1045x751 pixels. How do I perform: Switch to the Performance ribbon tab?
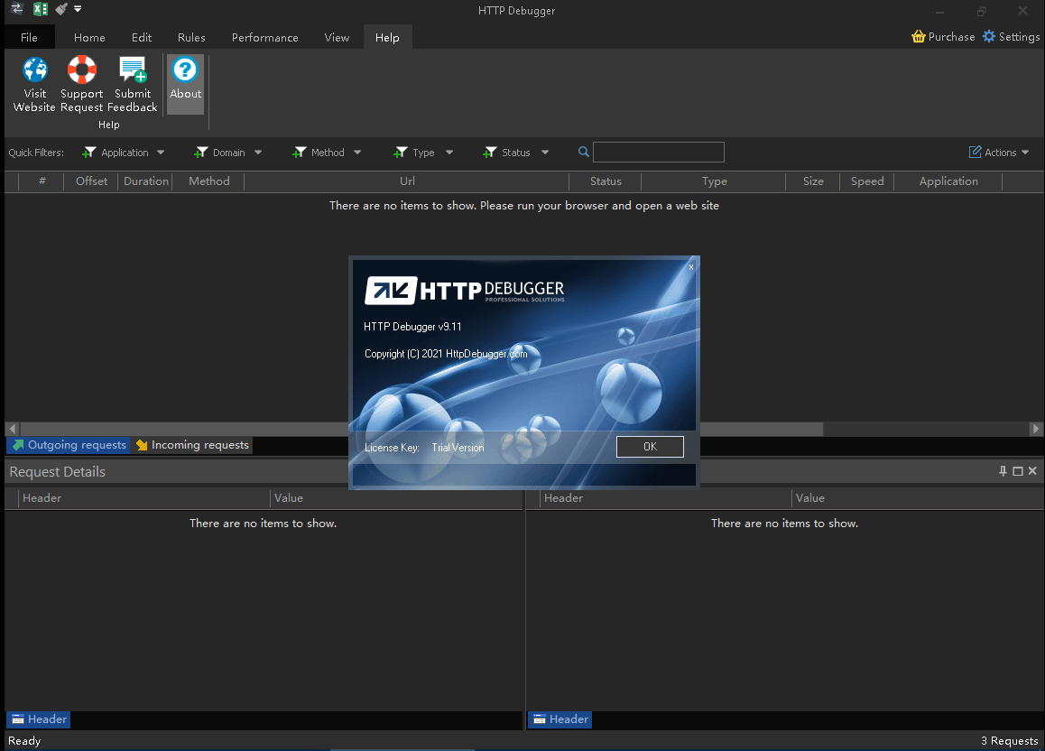[264, 38]
